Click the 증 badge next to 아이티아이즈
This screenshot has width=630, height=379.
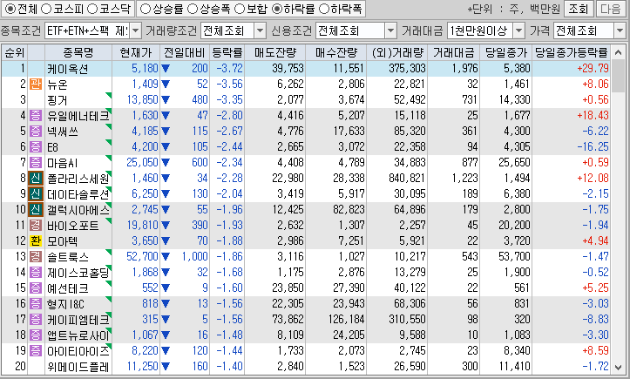(36, 350)
